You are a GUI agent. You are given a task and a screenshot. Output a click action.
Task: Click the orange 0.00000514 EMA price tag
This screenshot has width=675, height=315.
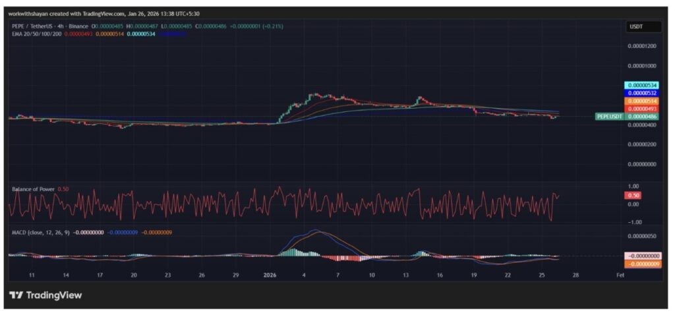tap(642, 101)
